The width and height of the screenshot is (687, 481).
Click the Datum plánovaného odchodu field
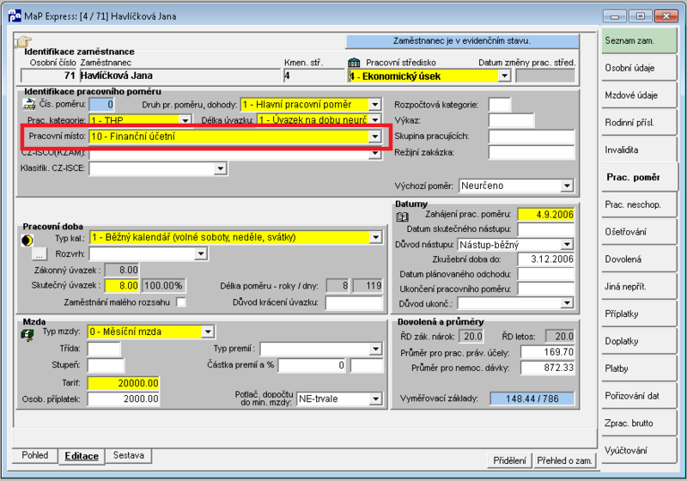(x=545, y=274)
